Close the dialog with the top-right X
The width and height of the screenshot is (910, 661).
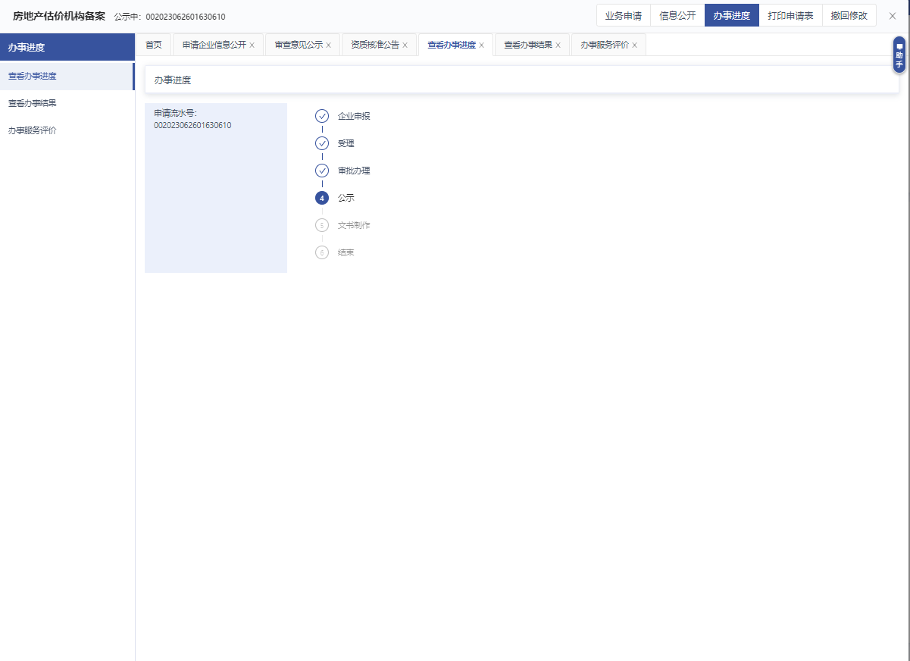[x=893, y=16]
